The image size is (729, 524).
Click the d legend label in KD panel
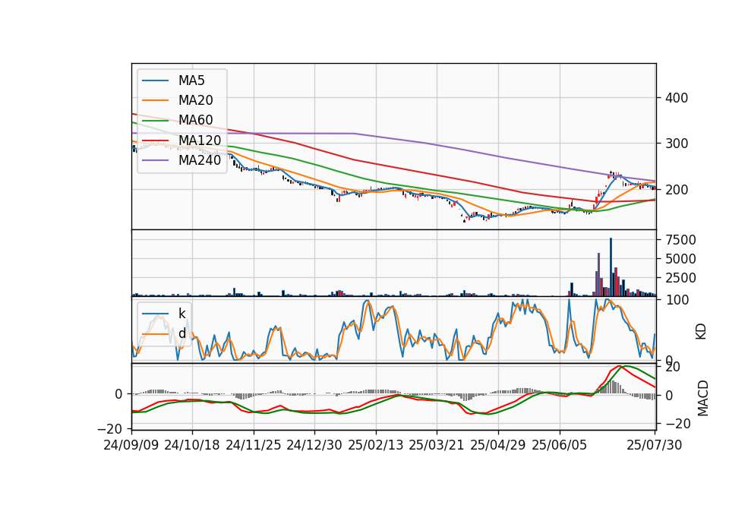(182, 334)
